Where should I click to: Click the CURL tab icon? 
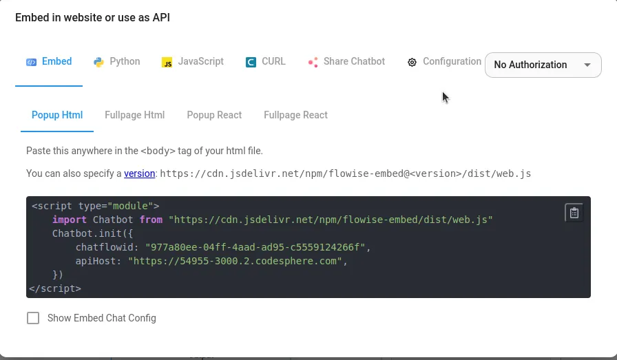coord(251,62)
